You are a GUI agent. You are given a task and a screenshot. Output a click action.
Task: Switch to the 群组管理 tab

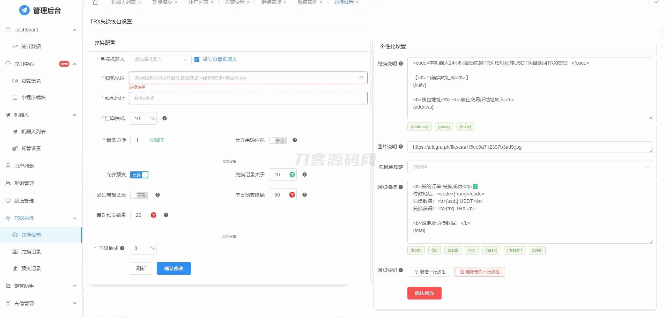[271, 2]
